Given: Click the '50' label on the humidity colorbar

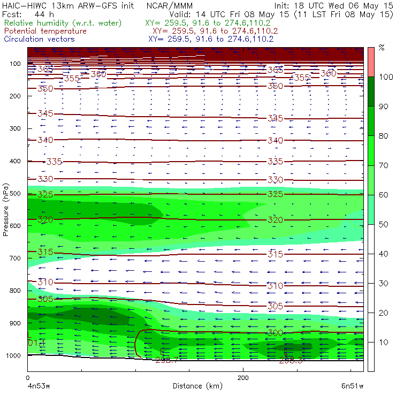Looking at the screenshot, I should click(384, 224).
